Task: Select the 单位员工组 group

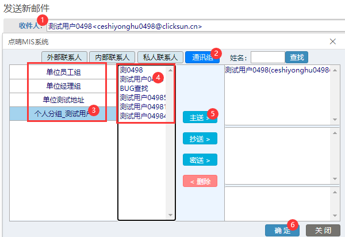Action: pos(63,72)
